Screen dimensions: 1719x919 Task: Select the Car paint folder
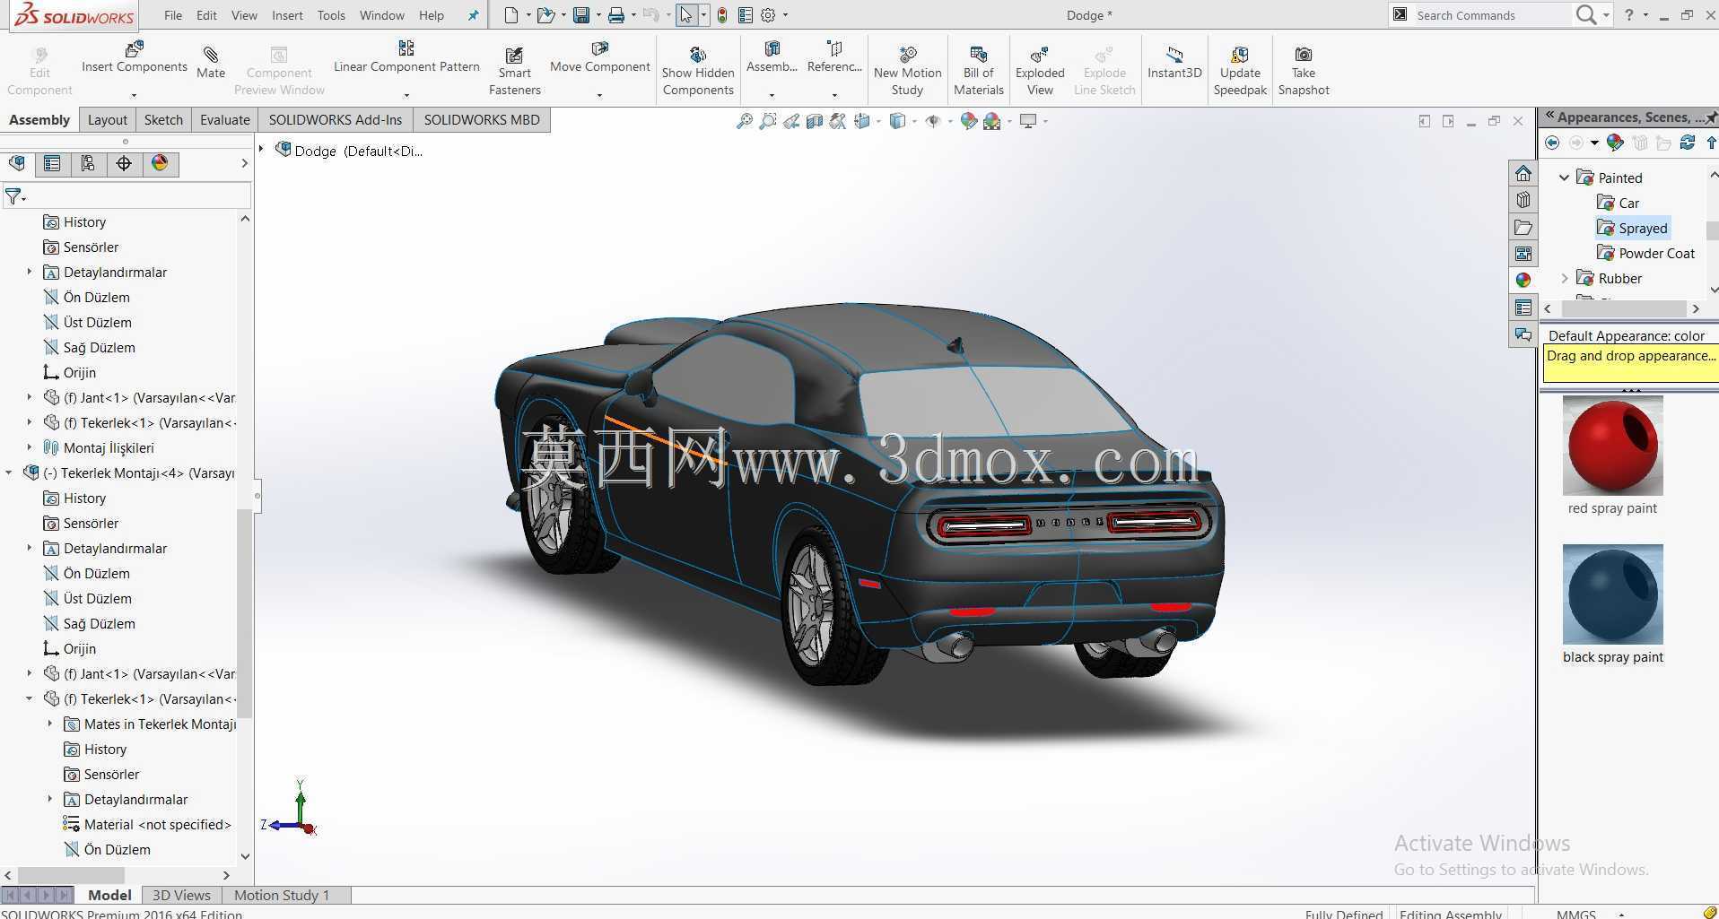[1619, 203]
